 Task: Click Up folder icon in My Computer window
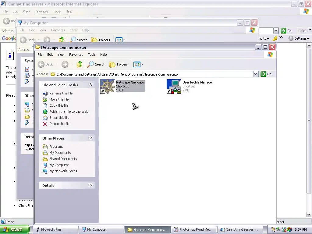coord(62,40)
